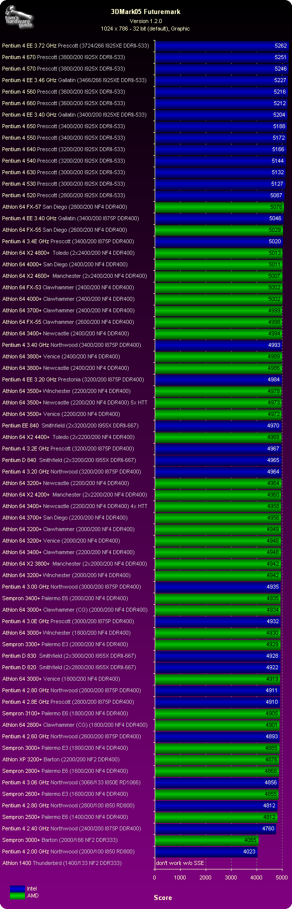Click the bar with score 5262

(222, 46)
